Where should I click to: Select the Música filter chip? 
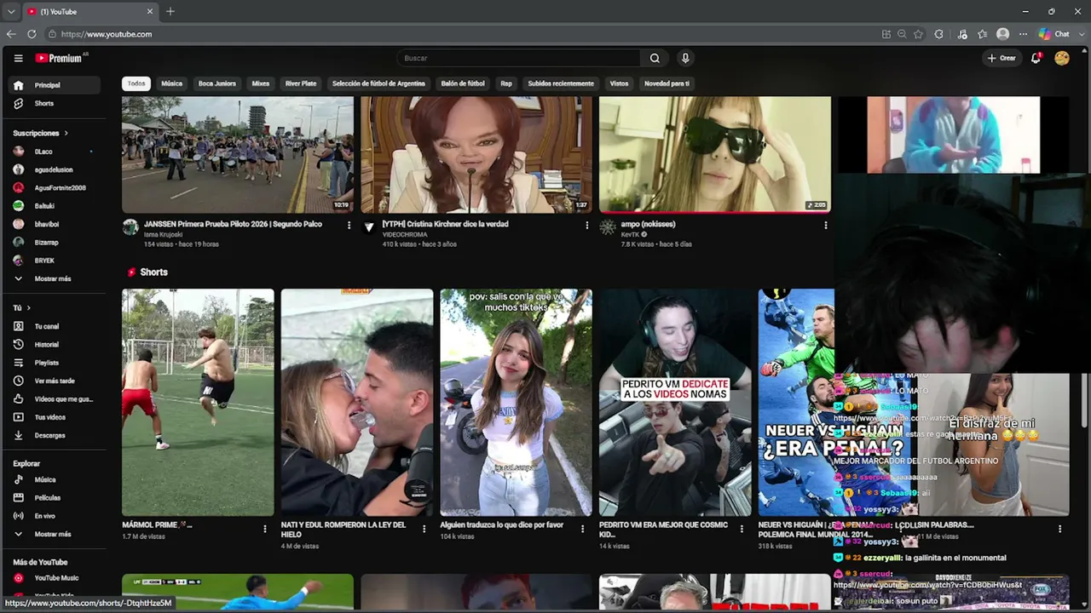pyautogui.click(x=172, y=83)
